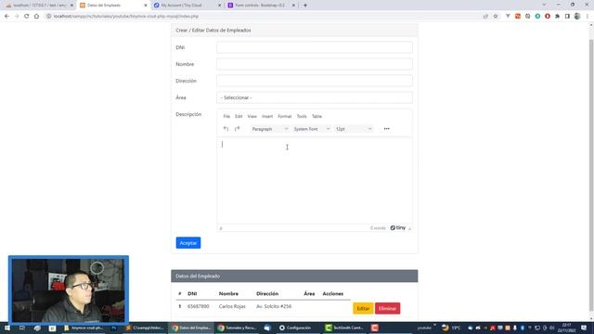Open the System Font dropdown

point(312,129)
